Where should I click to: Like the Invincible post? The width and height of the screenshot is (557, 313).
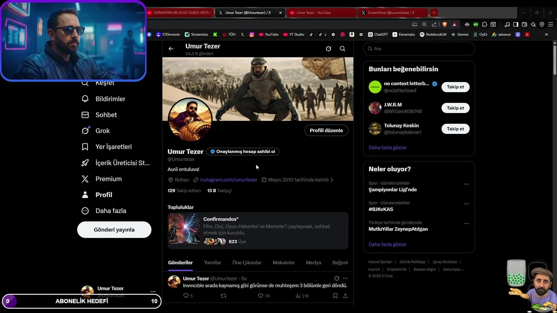click(x=264, y=296)
